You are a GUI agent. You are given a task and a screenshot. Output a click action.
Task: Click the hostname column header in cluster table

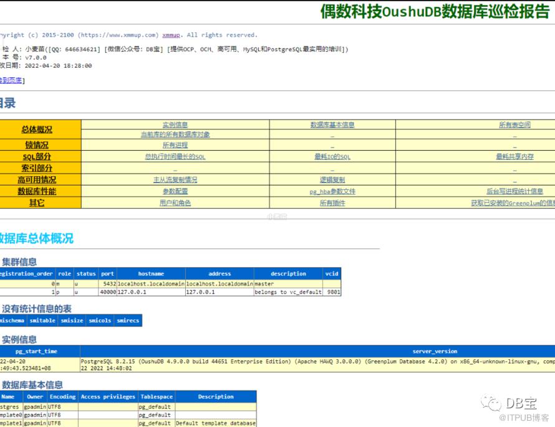click(151, 274)
